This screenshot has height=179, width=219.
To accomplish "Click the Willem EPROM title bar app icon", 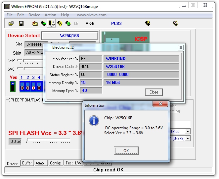I will (7, 7).
